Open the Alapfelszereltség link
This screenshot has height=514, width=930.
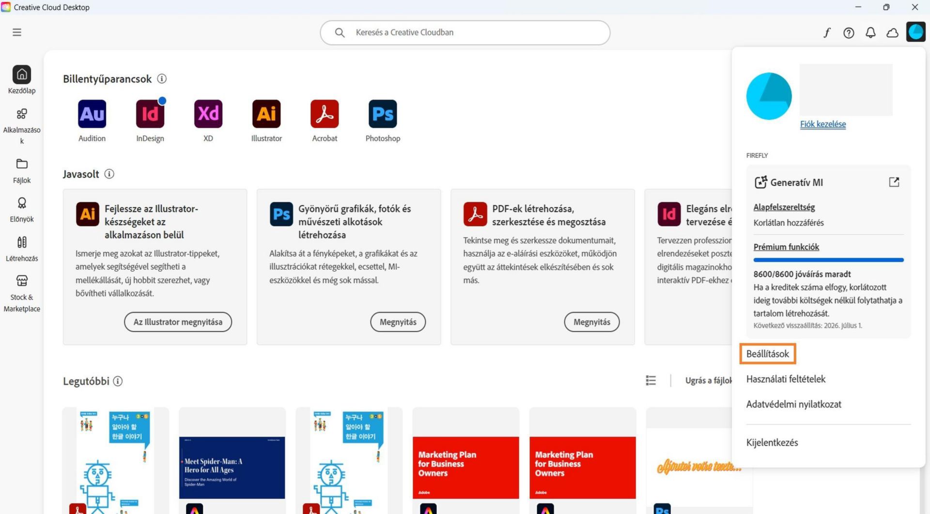tap(784, 207)
